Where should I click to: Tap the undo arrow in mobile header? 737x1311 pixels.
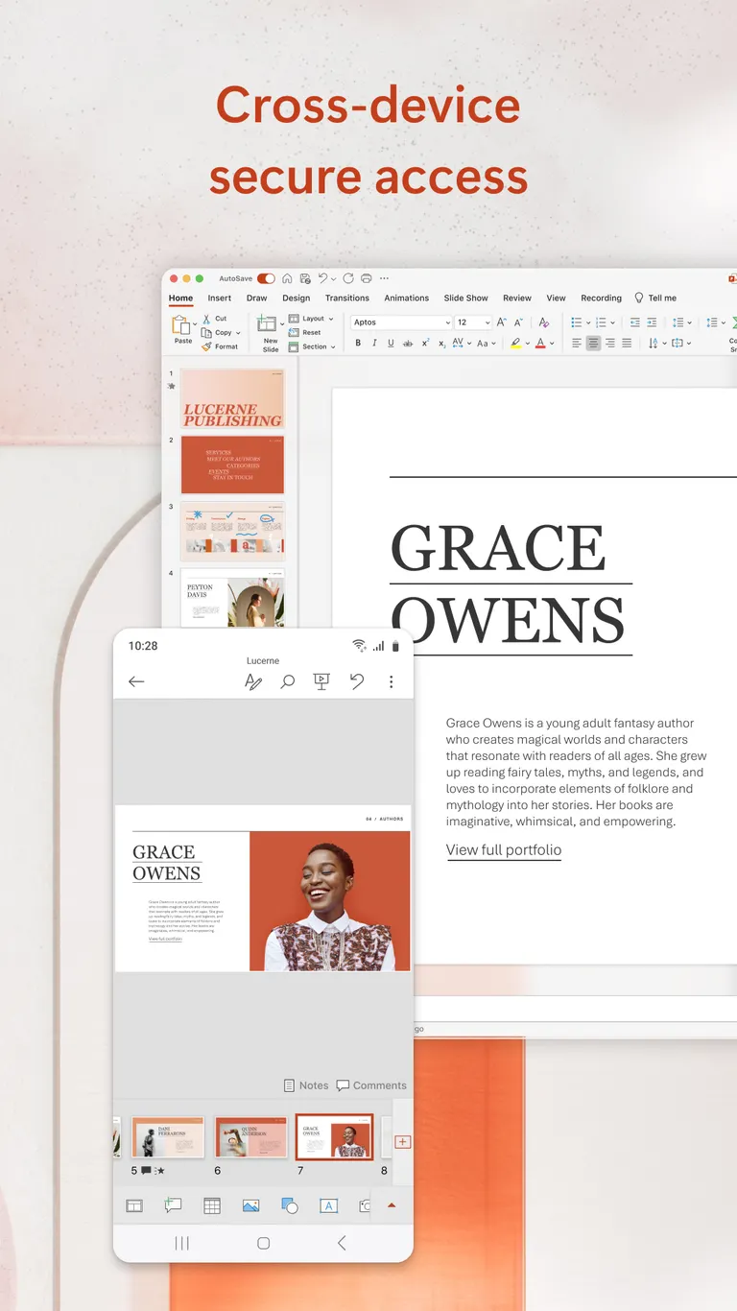[357, 681]
